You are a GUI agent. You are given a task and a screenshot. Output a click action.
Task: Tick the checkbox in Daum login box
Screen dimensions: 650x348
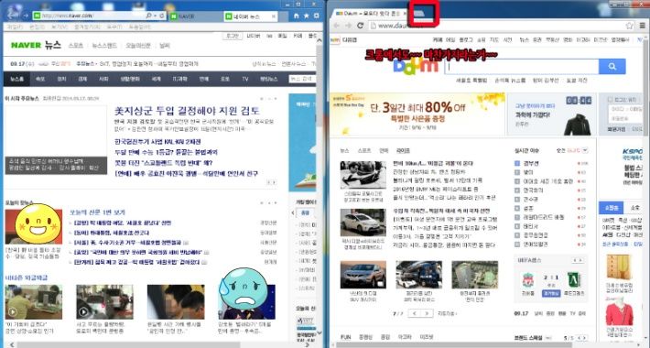pos(610,100)
